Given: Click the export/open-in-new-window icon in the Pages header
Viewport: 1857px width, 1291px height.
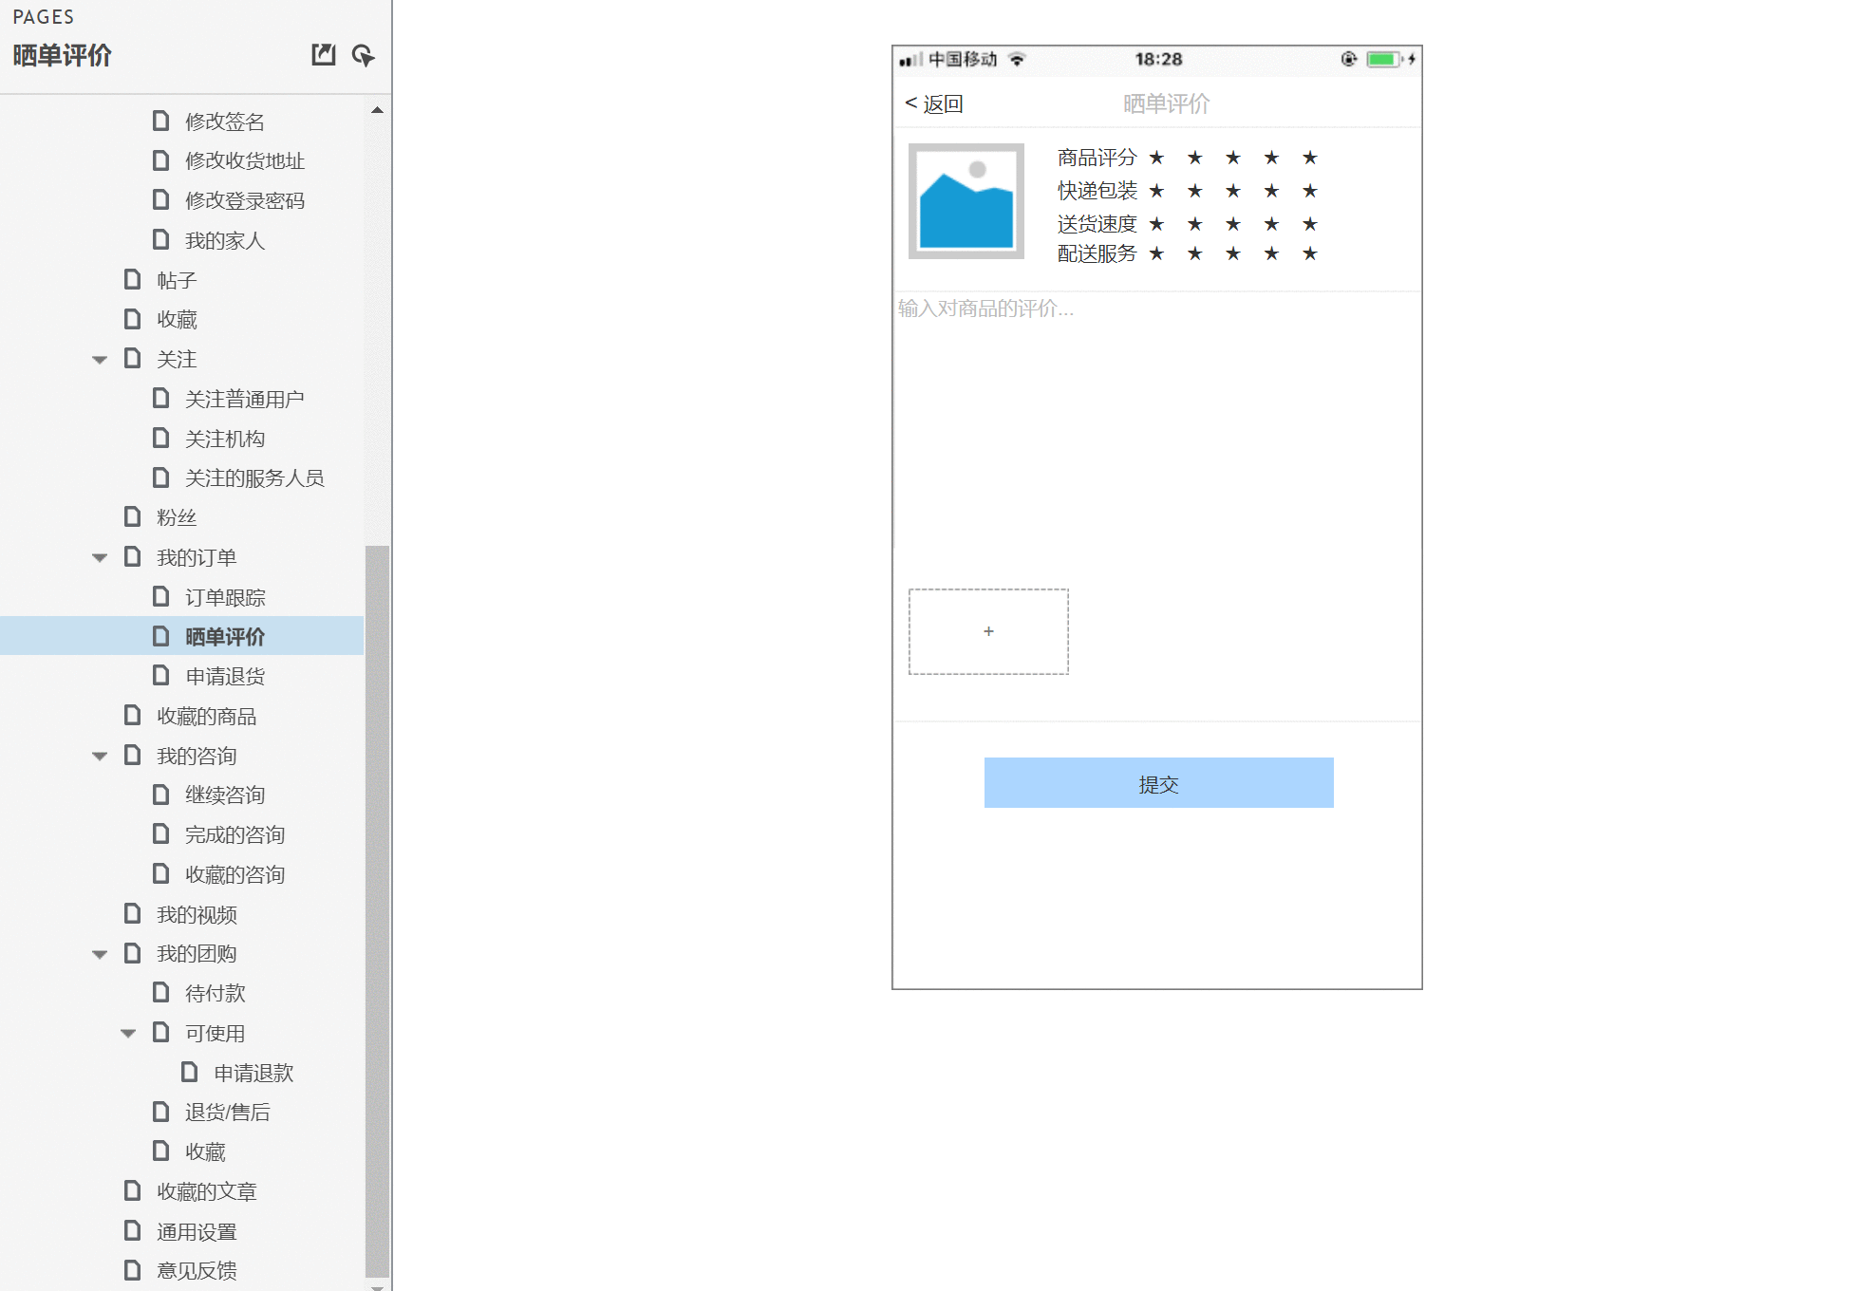Looking at the screenshot, I should point(324,55).
